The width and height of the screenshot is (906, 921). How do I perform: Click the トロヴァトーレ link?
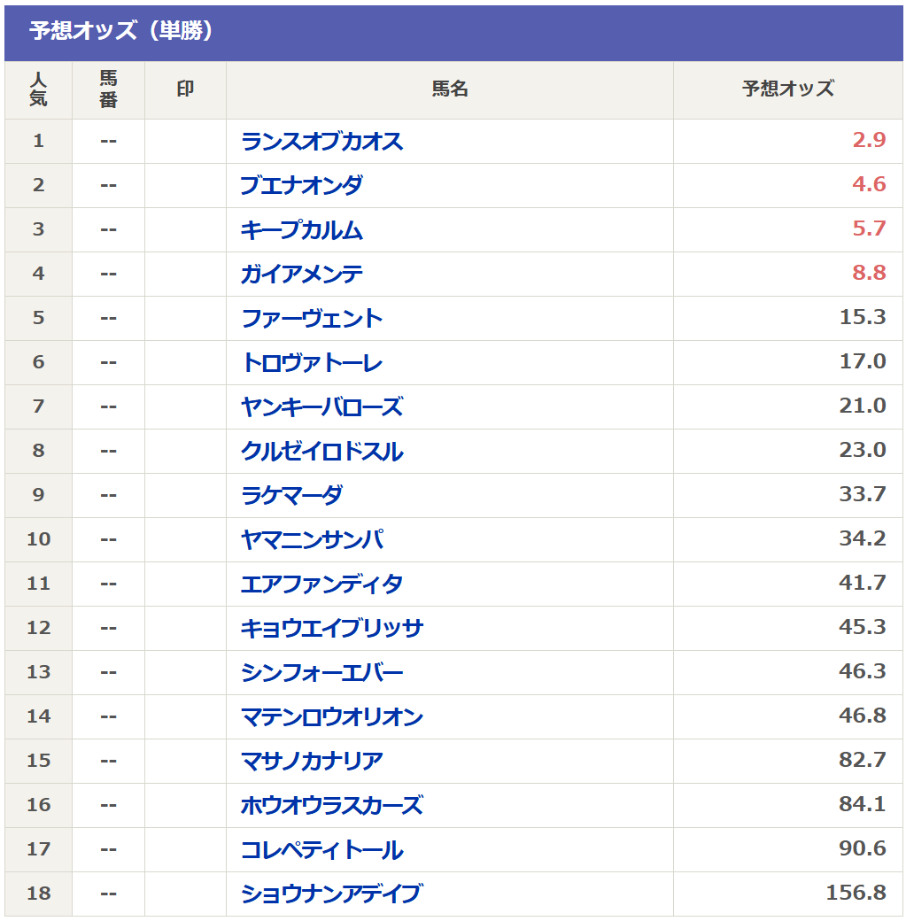[x=312, y=363]
